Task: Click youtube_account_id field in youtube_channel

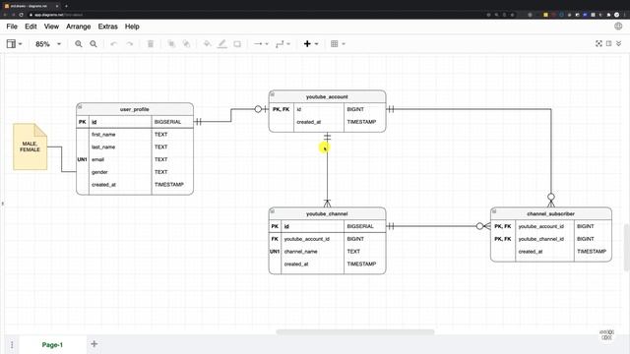Action: pos(307,239)
